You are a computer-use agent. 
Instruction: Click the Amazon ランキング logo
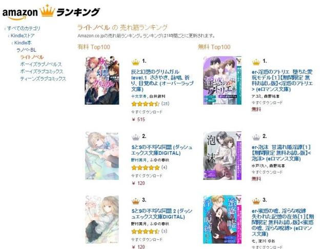coord(51,12)
